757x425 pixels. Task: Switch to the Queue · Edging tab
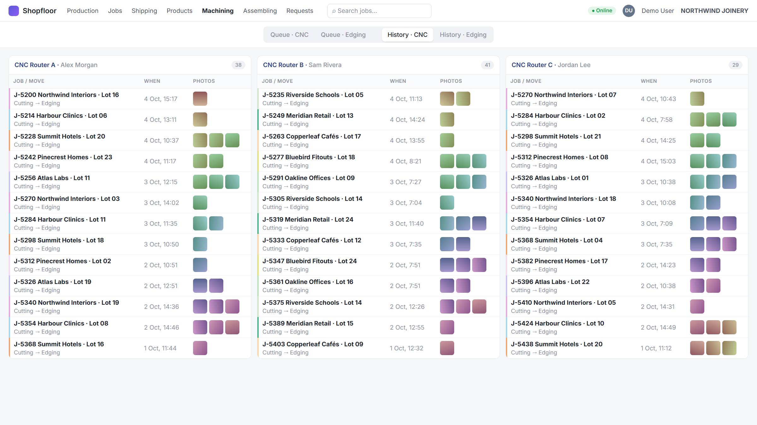coord(343,35)
